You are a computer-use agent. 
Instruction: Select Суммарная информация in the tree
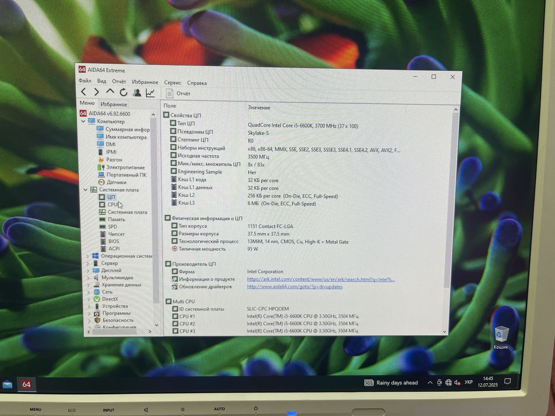[123, 129]
